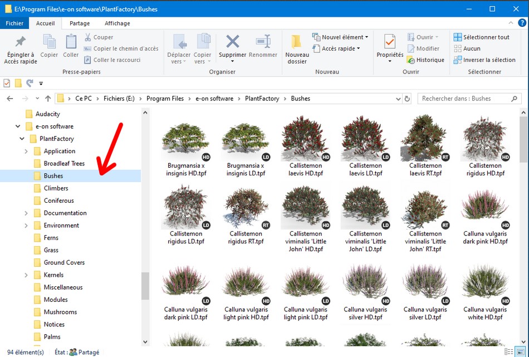The image size is (529, 357).
Task: Click Fichiers (E:) in breadcrumb
Action: click(x=119, y=99)
